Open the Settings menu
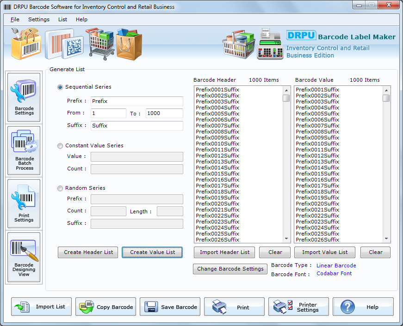Image resolution: width=403 pixels, height=326 pixels. click(38, 19)
